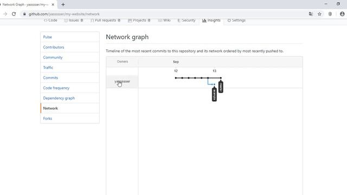This screenshot has height=195, width=347.
Task: Open the Security tab
Action: coord(187,21)
